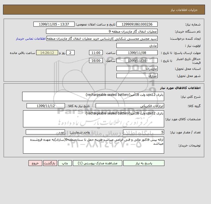Click the شرح کلی نیاز label
This screenshot has width=211, height=204.
click(x=190, y=97)
